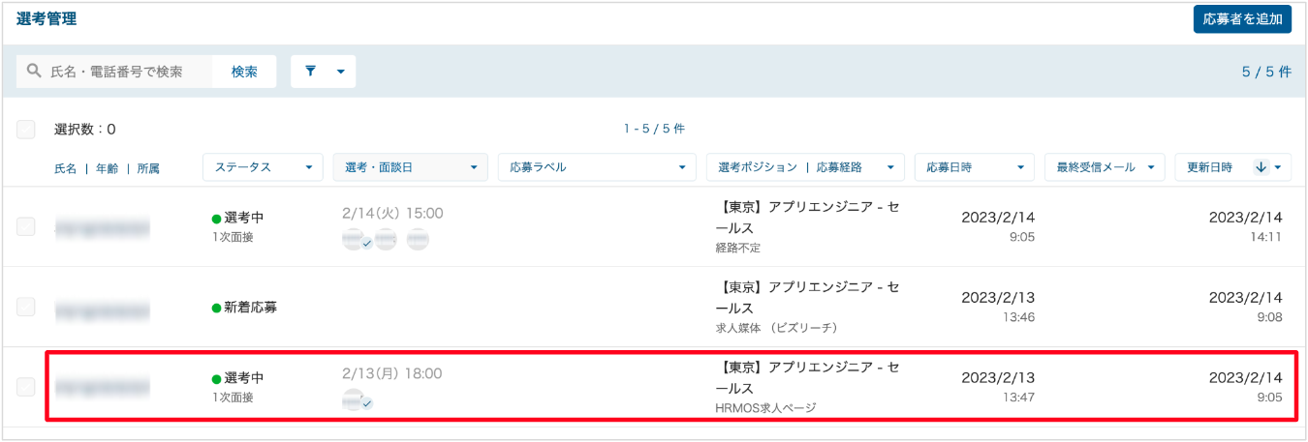Viewport: 1308px width, 442px height.
Task: Sort by 年齢 column link
Action: [x=107, y=168]
